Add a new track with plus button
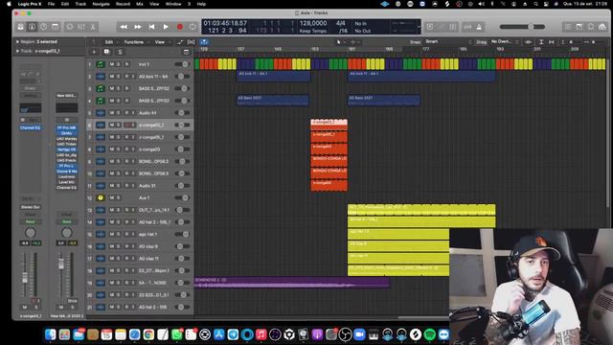Image resolution: width=613 pixels, height=345 pixels. (94, 52)
